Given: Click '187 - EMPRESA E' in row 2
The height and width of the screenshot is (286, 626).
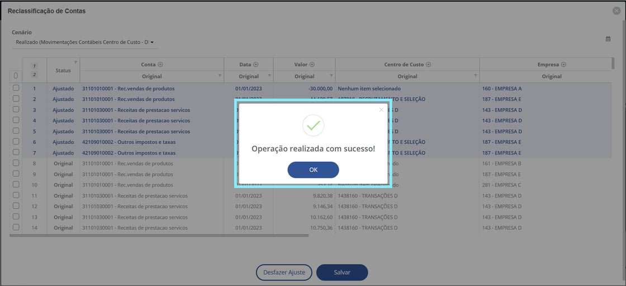Looking at the screenshot, I should (x=502, y=99).
